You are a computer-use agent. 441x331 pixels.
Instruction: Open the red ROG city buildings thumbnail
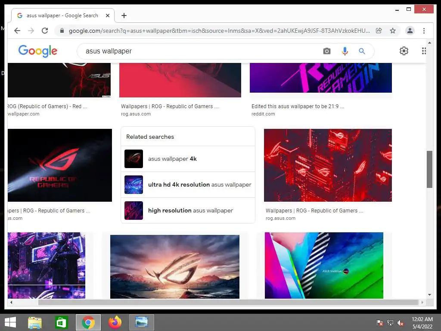tap(328, 165)
